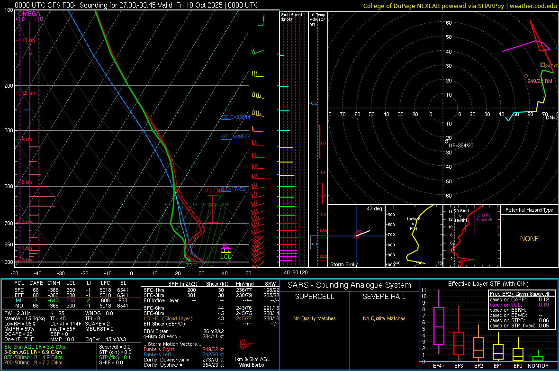Click the Storm Slinky circle marker

click(x=358, y=234)
